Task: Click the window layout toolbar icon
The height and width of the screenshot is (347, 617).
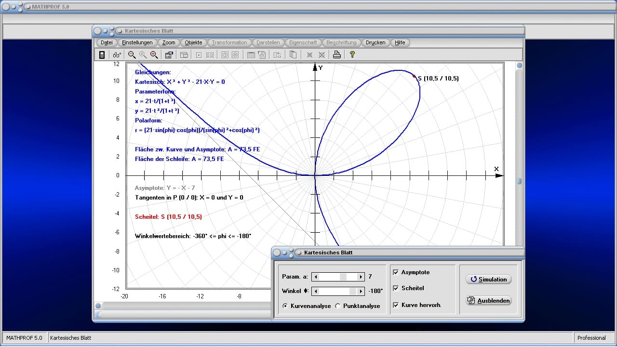Action: pos(184,55)
